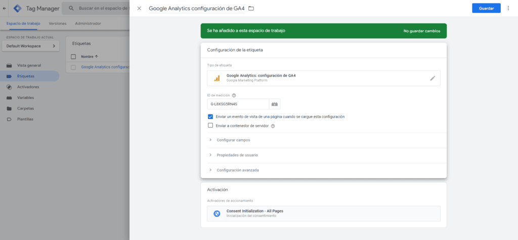This screenshot has width=518, height=240.
Task: Click the Carpetas folder icon
Action: coord(9,108)
